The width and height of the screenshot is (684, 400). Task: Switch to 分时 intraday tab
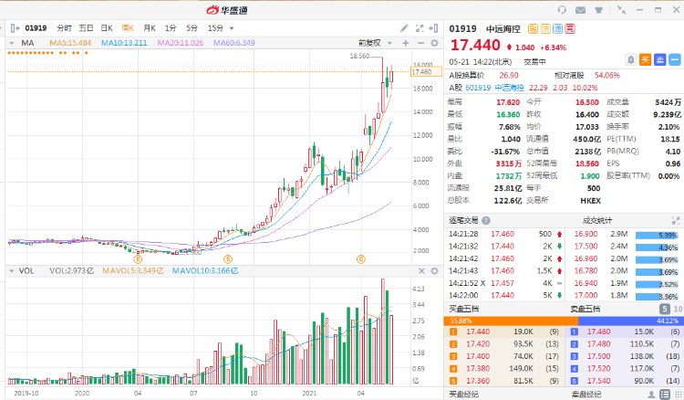point(64,28)
